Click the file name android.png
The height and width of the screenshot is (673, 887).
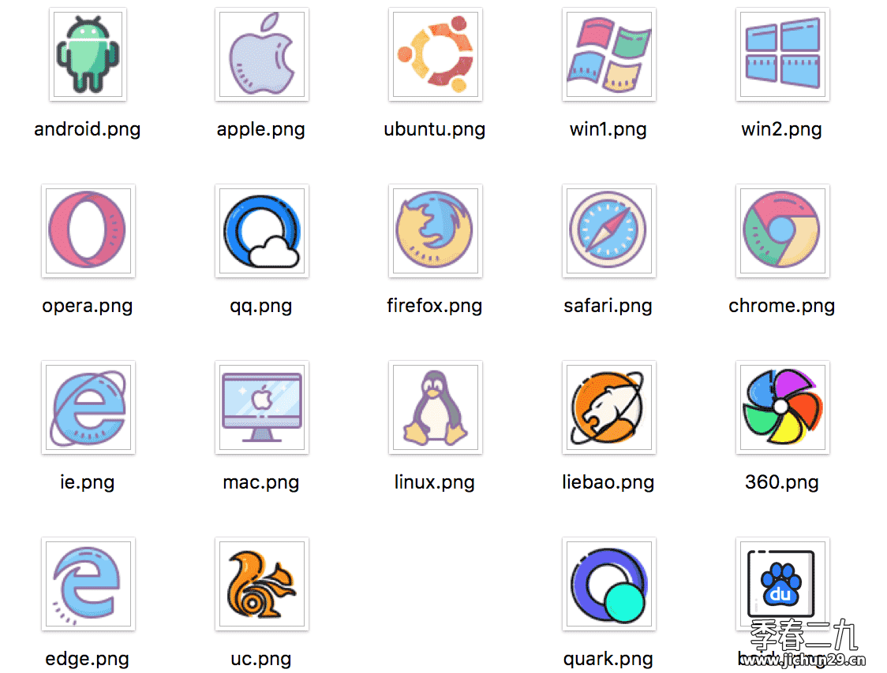(x=87, y=129)
